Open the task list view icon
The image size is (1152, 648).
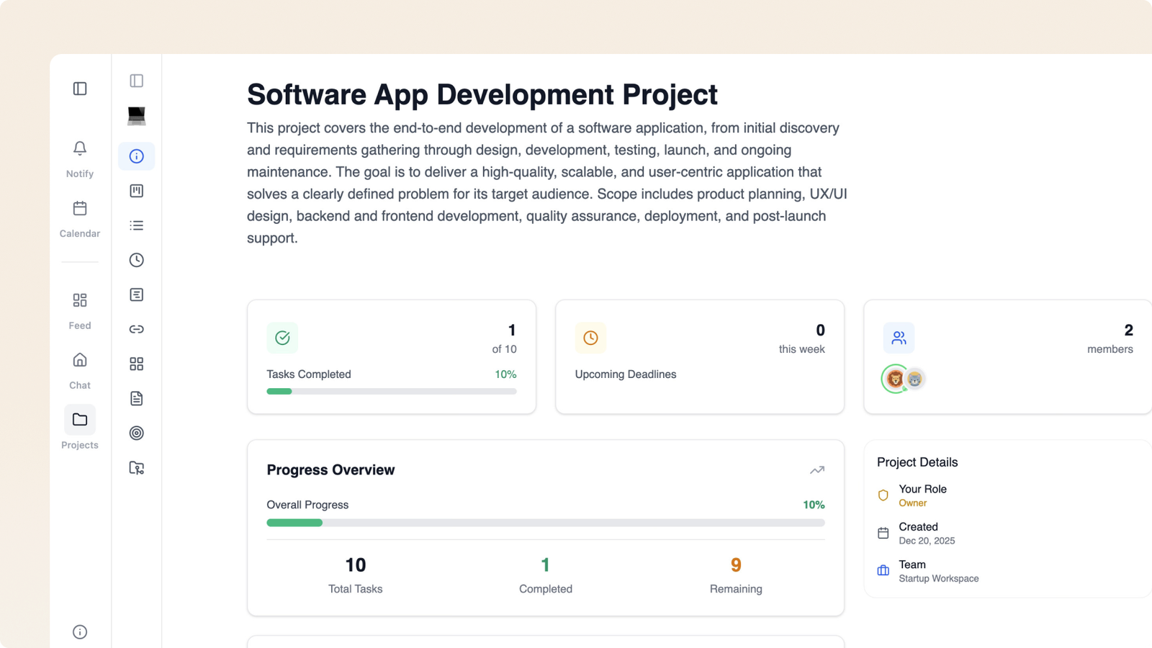pyautogui.click(x=137, y=225)
